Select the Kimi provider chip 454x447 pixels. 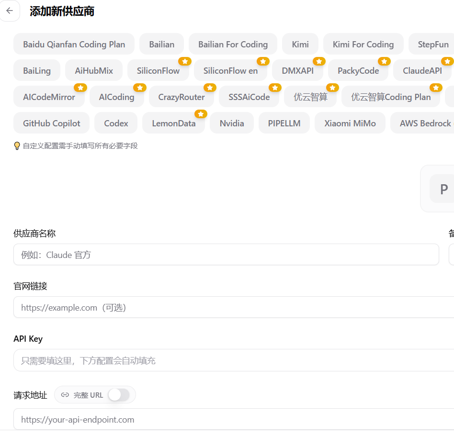pos(300,44)
